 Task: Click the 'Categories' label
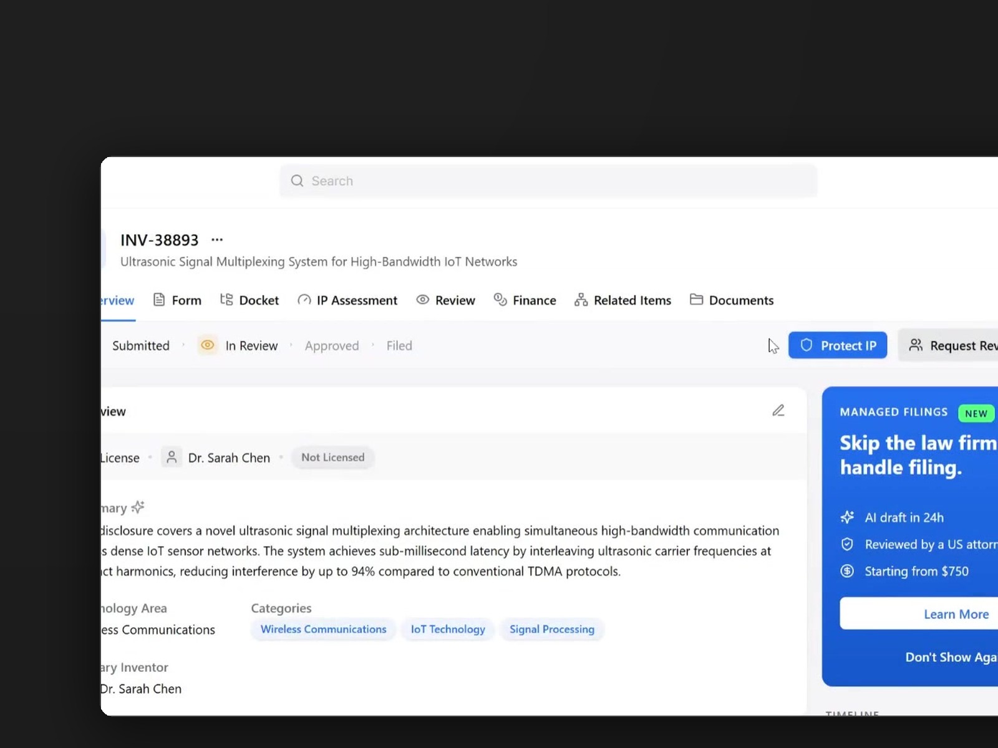click(x=281, y=608)
